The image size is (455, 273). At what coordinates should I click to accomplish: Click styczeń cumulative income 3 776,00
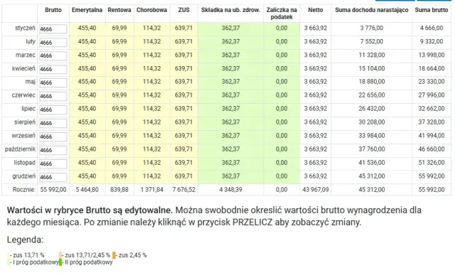coord(372,28)
